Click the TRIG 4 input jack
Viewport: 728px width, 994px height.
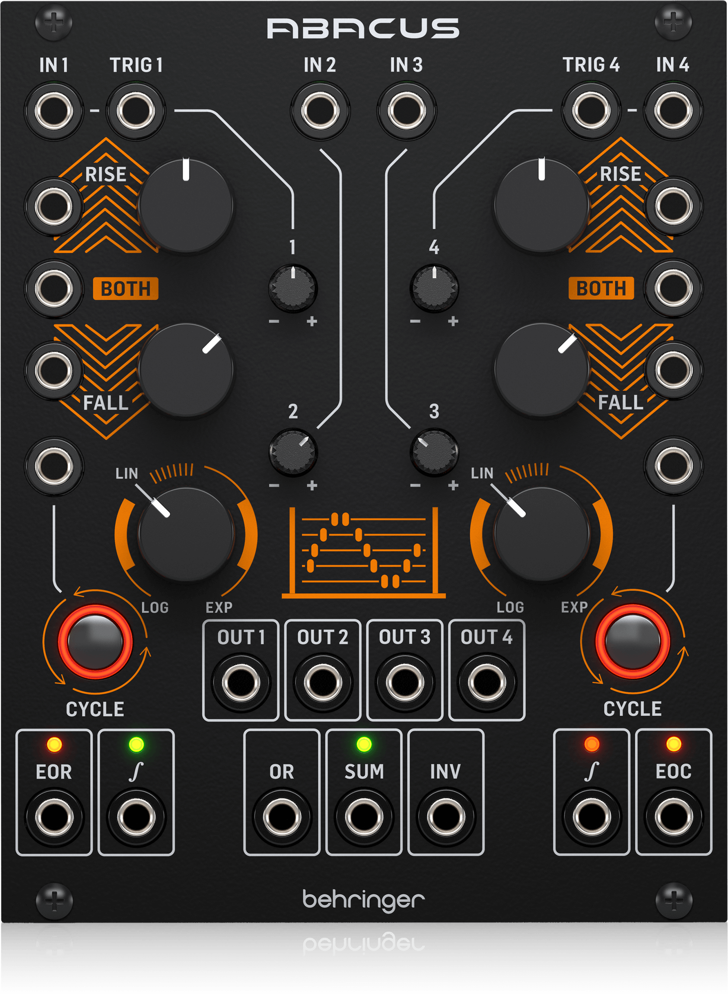pos(591,110)
